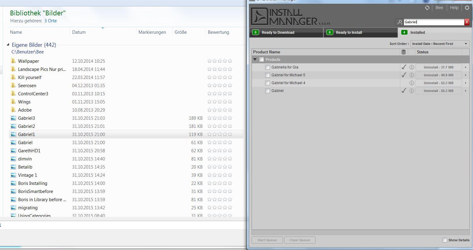Screen dimensions: 473x250
Task: Expand the arrow at the Gabriel 55.3 MB row
Action: click(466, 91)
